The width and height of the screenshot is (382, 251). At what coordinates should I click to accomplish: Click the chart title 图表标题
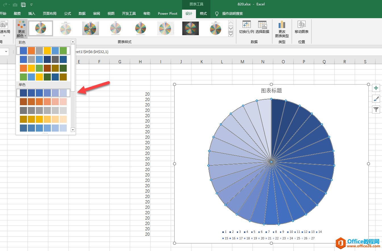coord(271,90)
